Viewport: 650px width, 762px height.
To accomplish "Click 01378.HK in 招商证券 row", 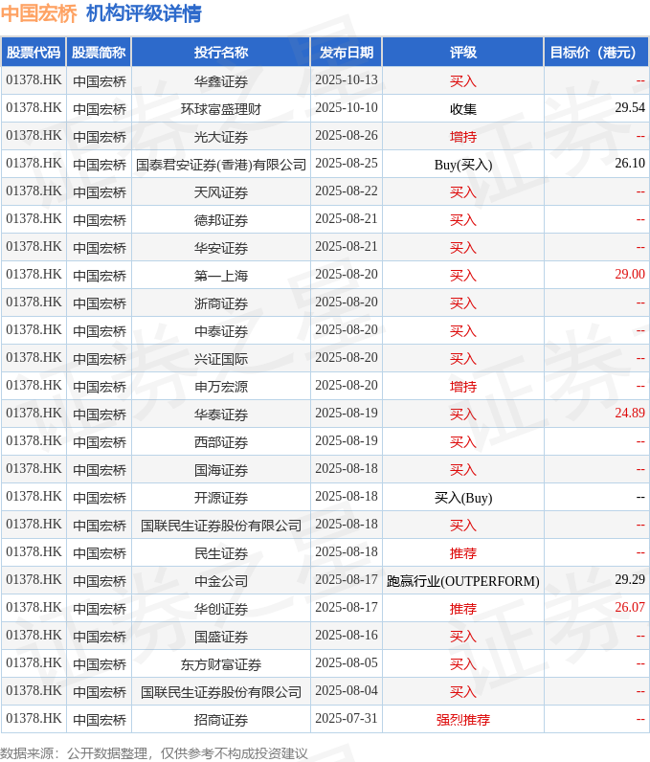I will 34,718.
